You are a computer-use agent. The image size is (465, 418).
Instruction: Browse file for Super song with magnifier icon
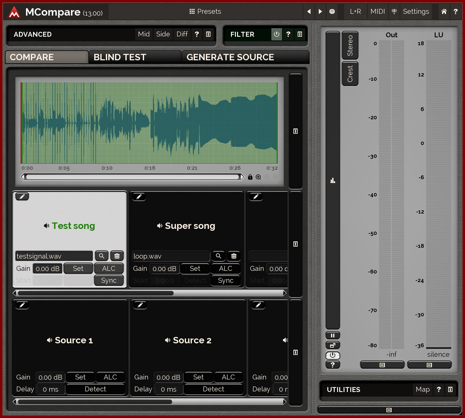coord(218,256)
